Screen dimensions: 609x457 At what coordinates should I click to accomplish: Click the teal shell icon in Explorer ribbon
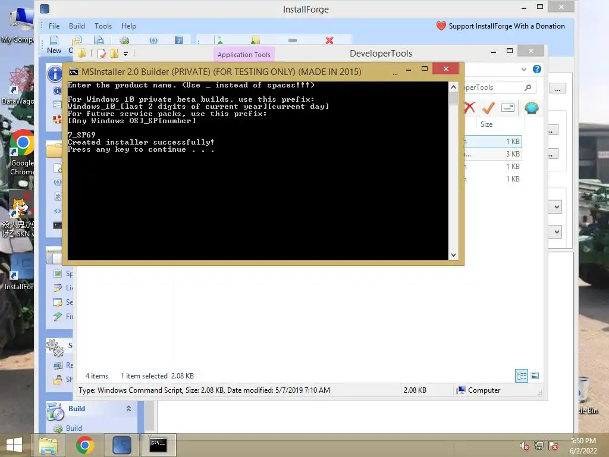531,108
